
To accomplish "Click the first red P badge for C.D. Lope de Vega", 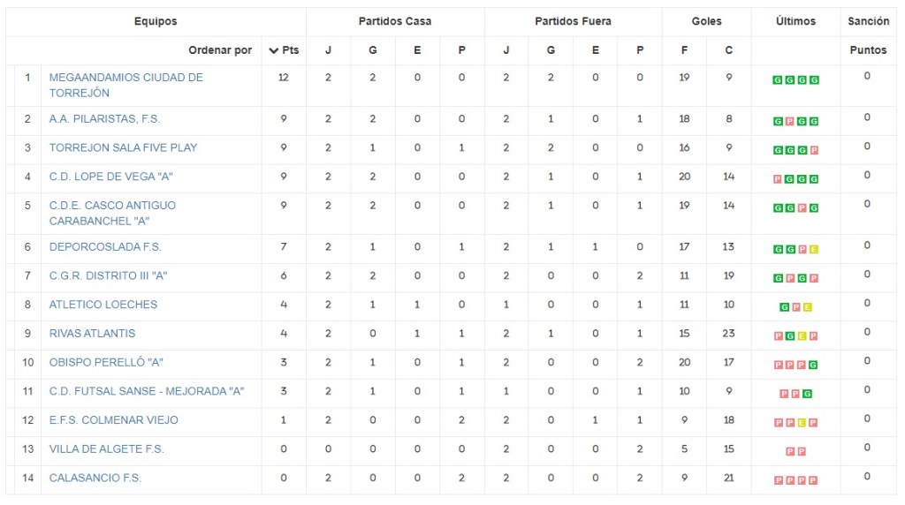I will click(777, 179).
